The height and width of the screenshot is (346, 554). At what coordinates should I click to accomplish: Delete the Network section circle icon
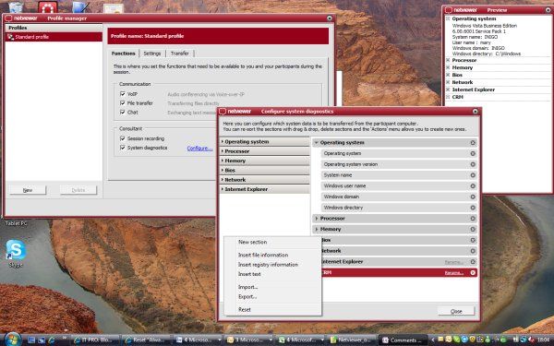(x=473, y=251)
